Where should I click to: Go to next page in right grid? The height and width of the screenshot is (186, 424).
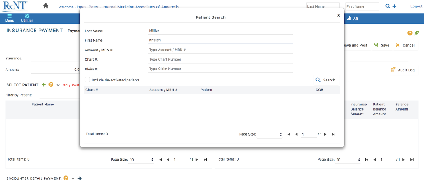pos(404,159)
